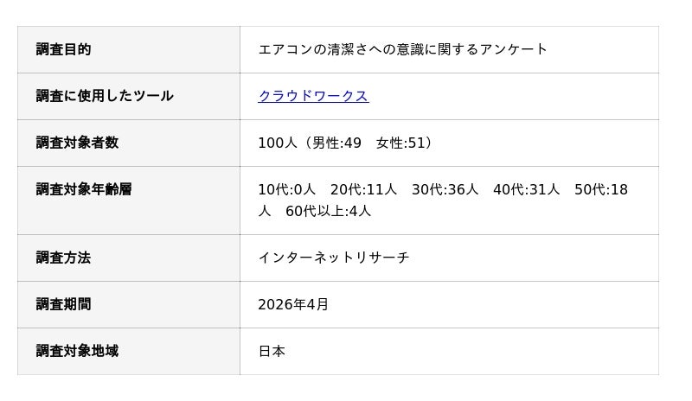The height and width of the screenshot is (401, 692).
Task: Click the 男性:49 value
Action: tap(336, 143)
